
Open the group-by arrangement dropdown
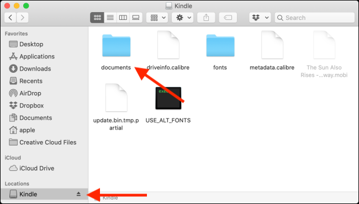click(x=157, y=18)
